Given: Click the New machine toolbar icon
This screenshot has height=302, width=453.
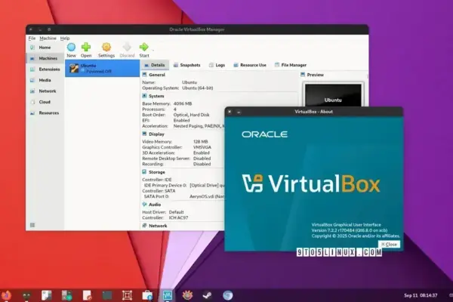Looking at the screenshot, I should (x=71, y=50).
